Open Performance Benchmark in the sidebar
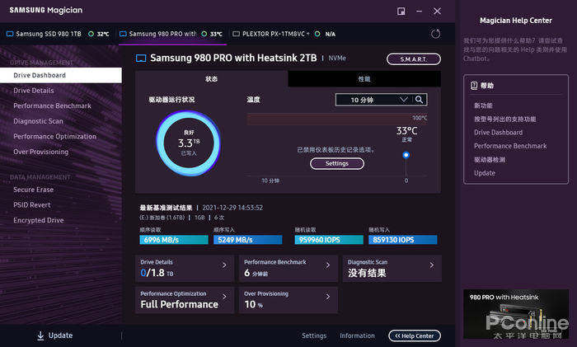 pos(52,106)
